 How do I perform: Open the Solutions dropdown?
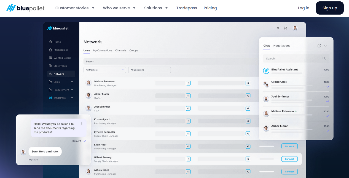coord(156,8)
